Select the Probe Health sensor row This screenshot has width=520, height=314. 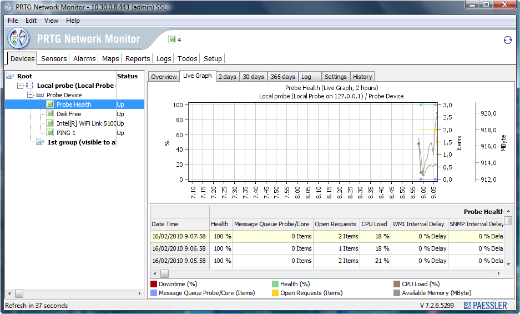point(75,104)
